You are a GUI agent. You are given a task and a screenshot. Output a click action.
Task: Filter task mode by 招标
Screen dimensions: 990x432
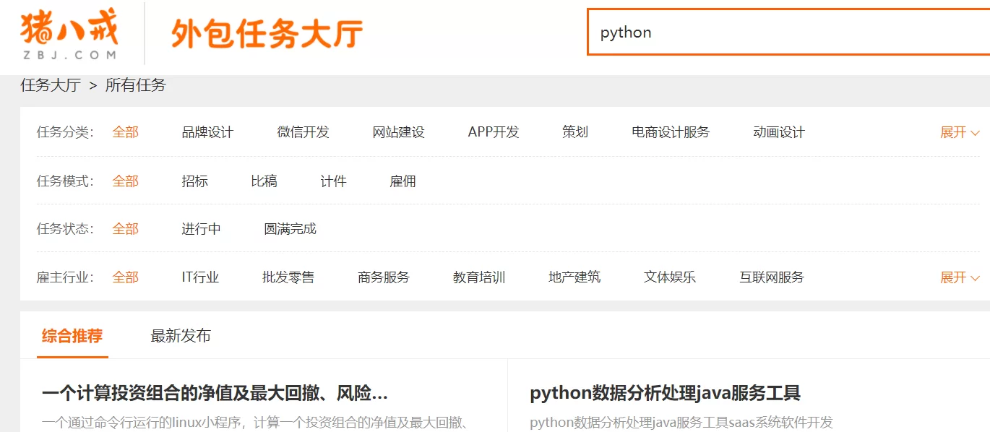coord(194,181)
